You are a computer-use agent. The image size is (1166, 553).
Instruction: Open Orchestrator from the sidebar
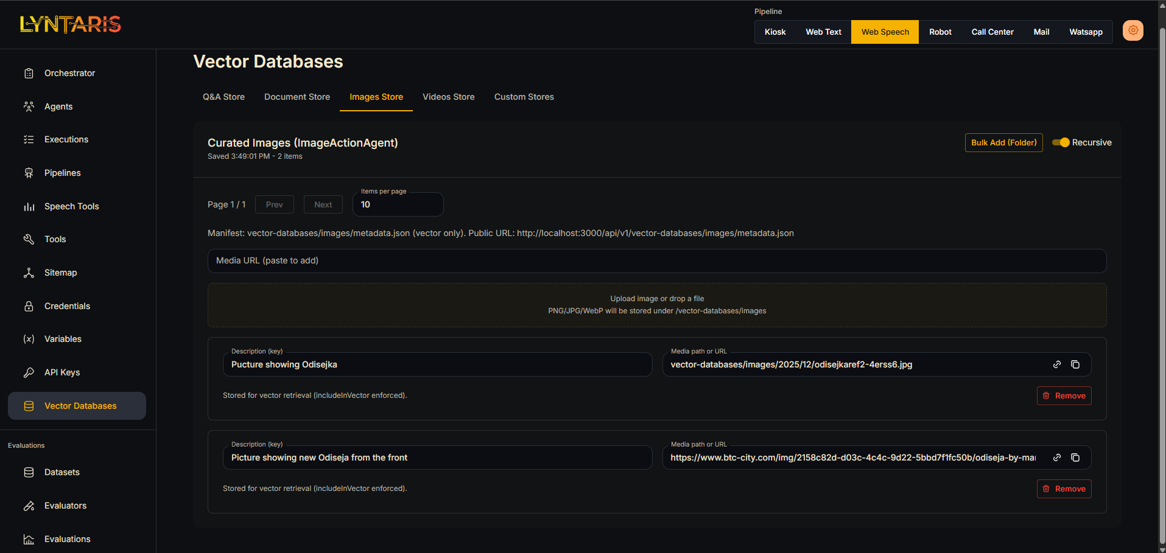point(69,73)
